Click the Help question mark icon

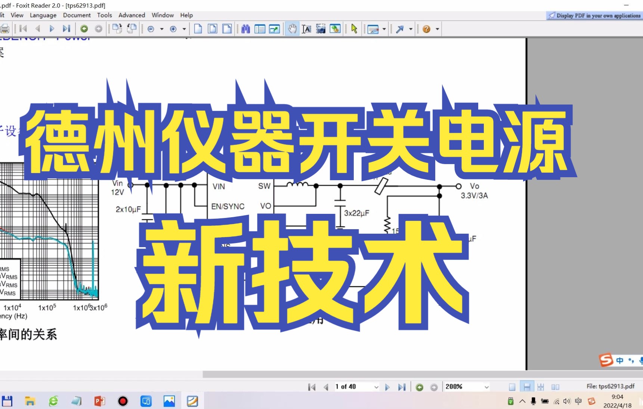coord(426,29)
